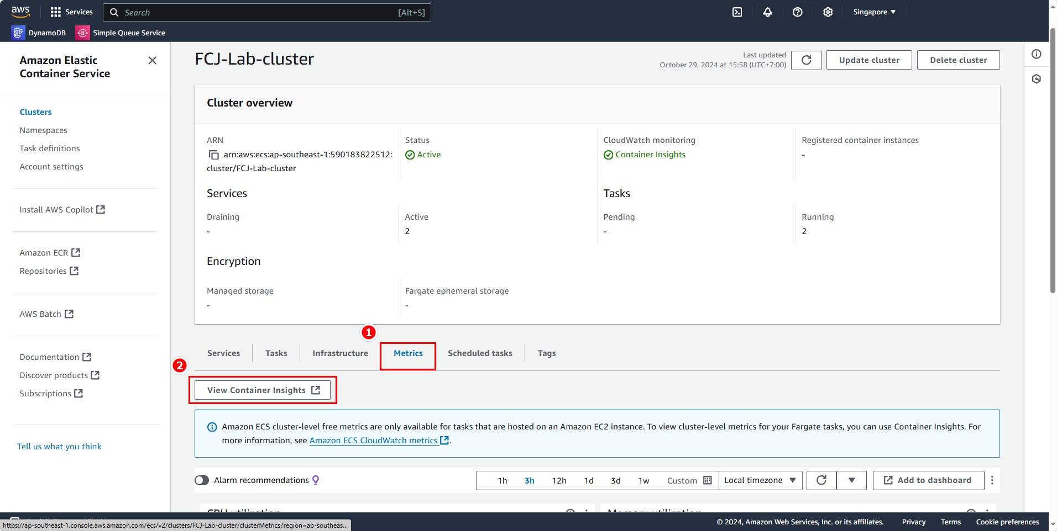Click the Delete cluster button
This screenshot has height=531, width=1057.
958,60
